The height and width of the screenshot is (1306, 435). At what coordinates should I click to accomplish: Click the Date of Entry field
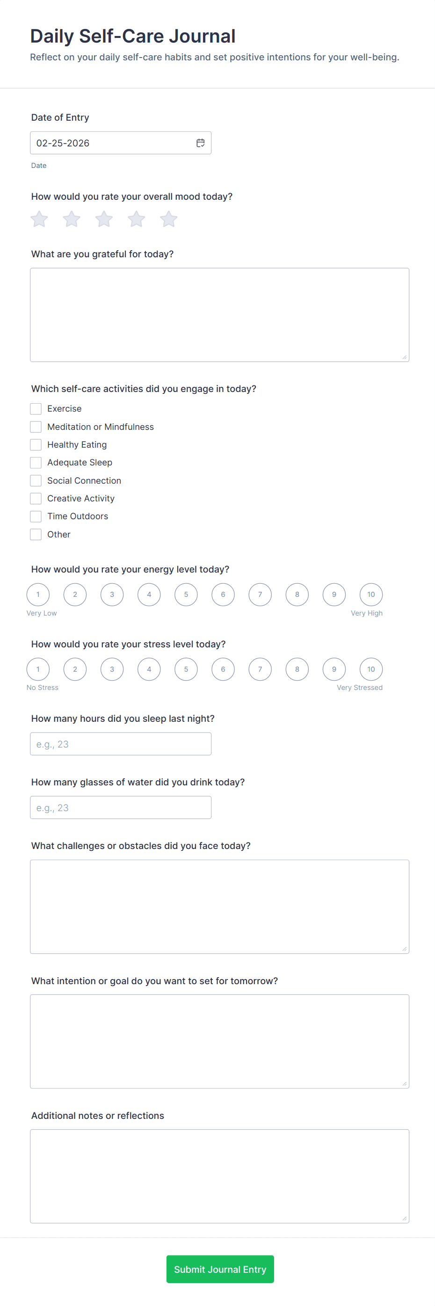[111, 143]
